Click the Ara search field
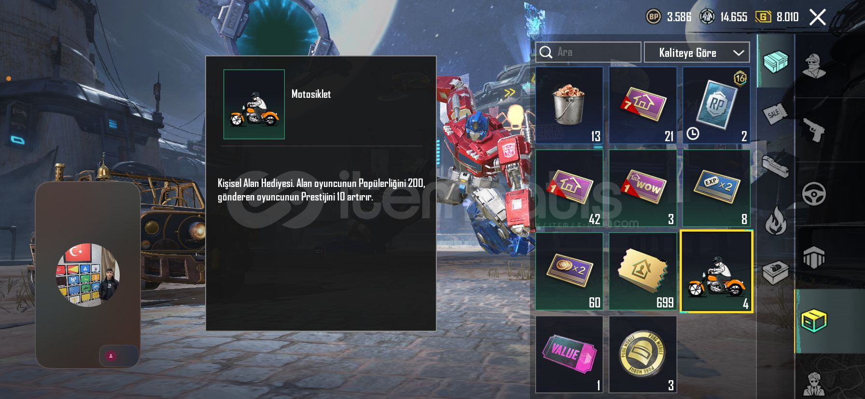The image size is (865, 399). coord(588,52)
